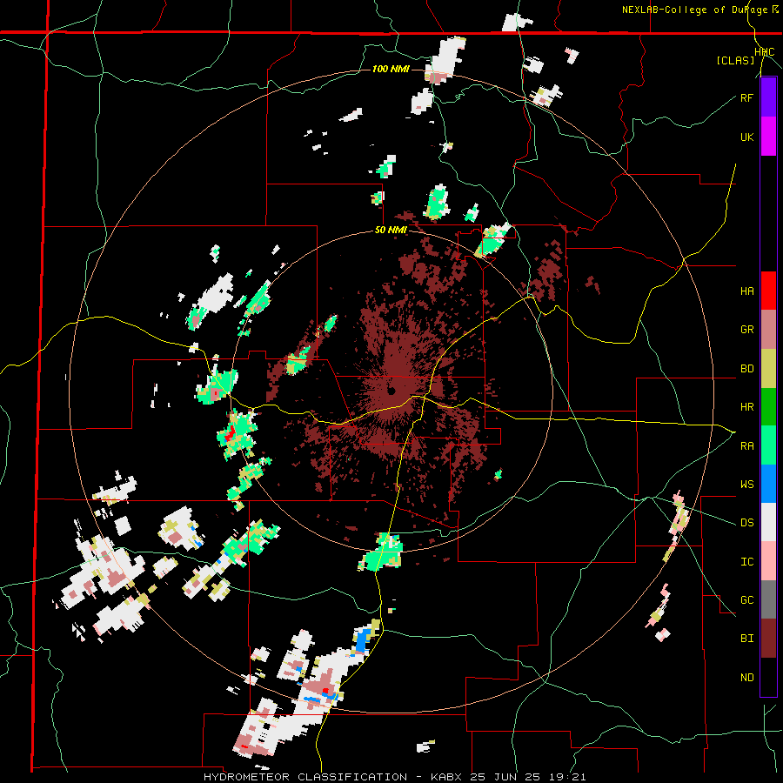Click the BI legend label
Viewport: 783px width, 783px height.
tap(746, 639)
